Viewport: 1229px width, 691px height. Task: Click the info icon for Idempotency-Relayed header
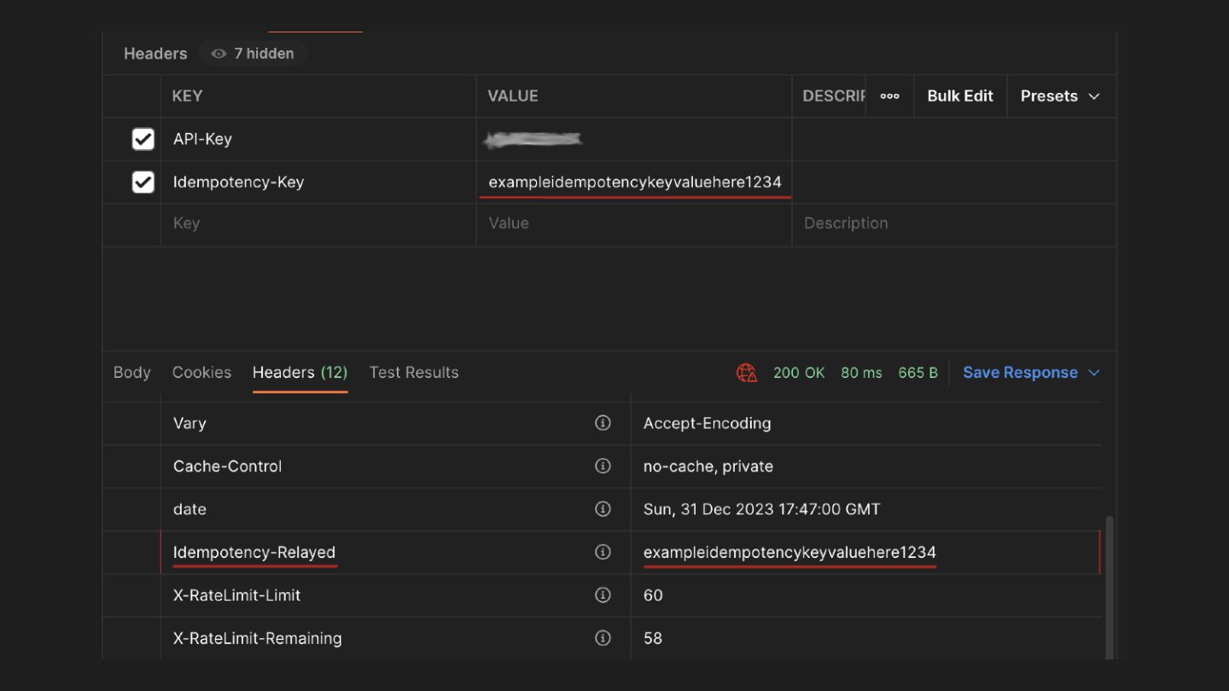[x=603, y=552]
